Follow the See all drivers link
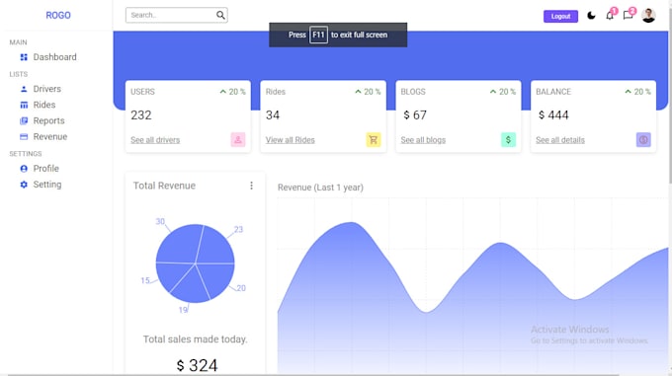This screenshot has height=376, width=672. click(155, 140)
